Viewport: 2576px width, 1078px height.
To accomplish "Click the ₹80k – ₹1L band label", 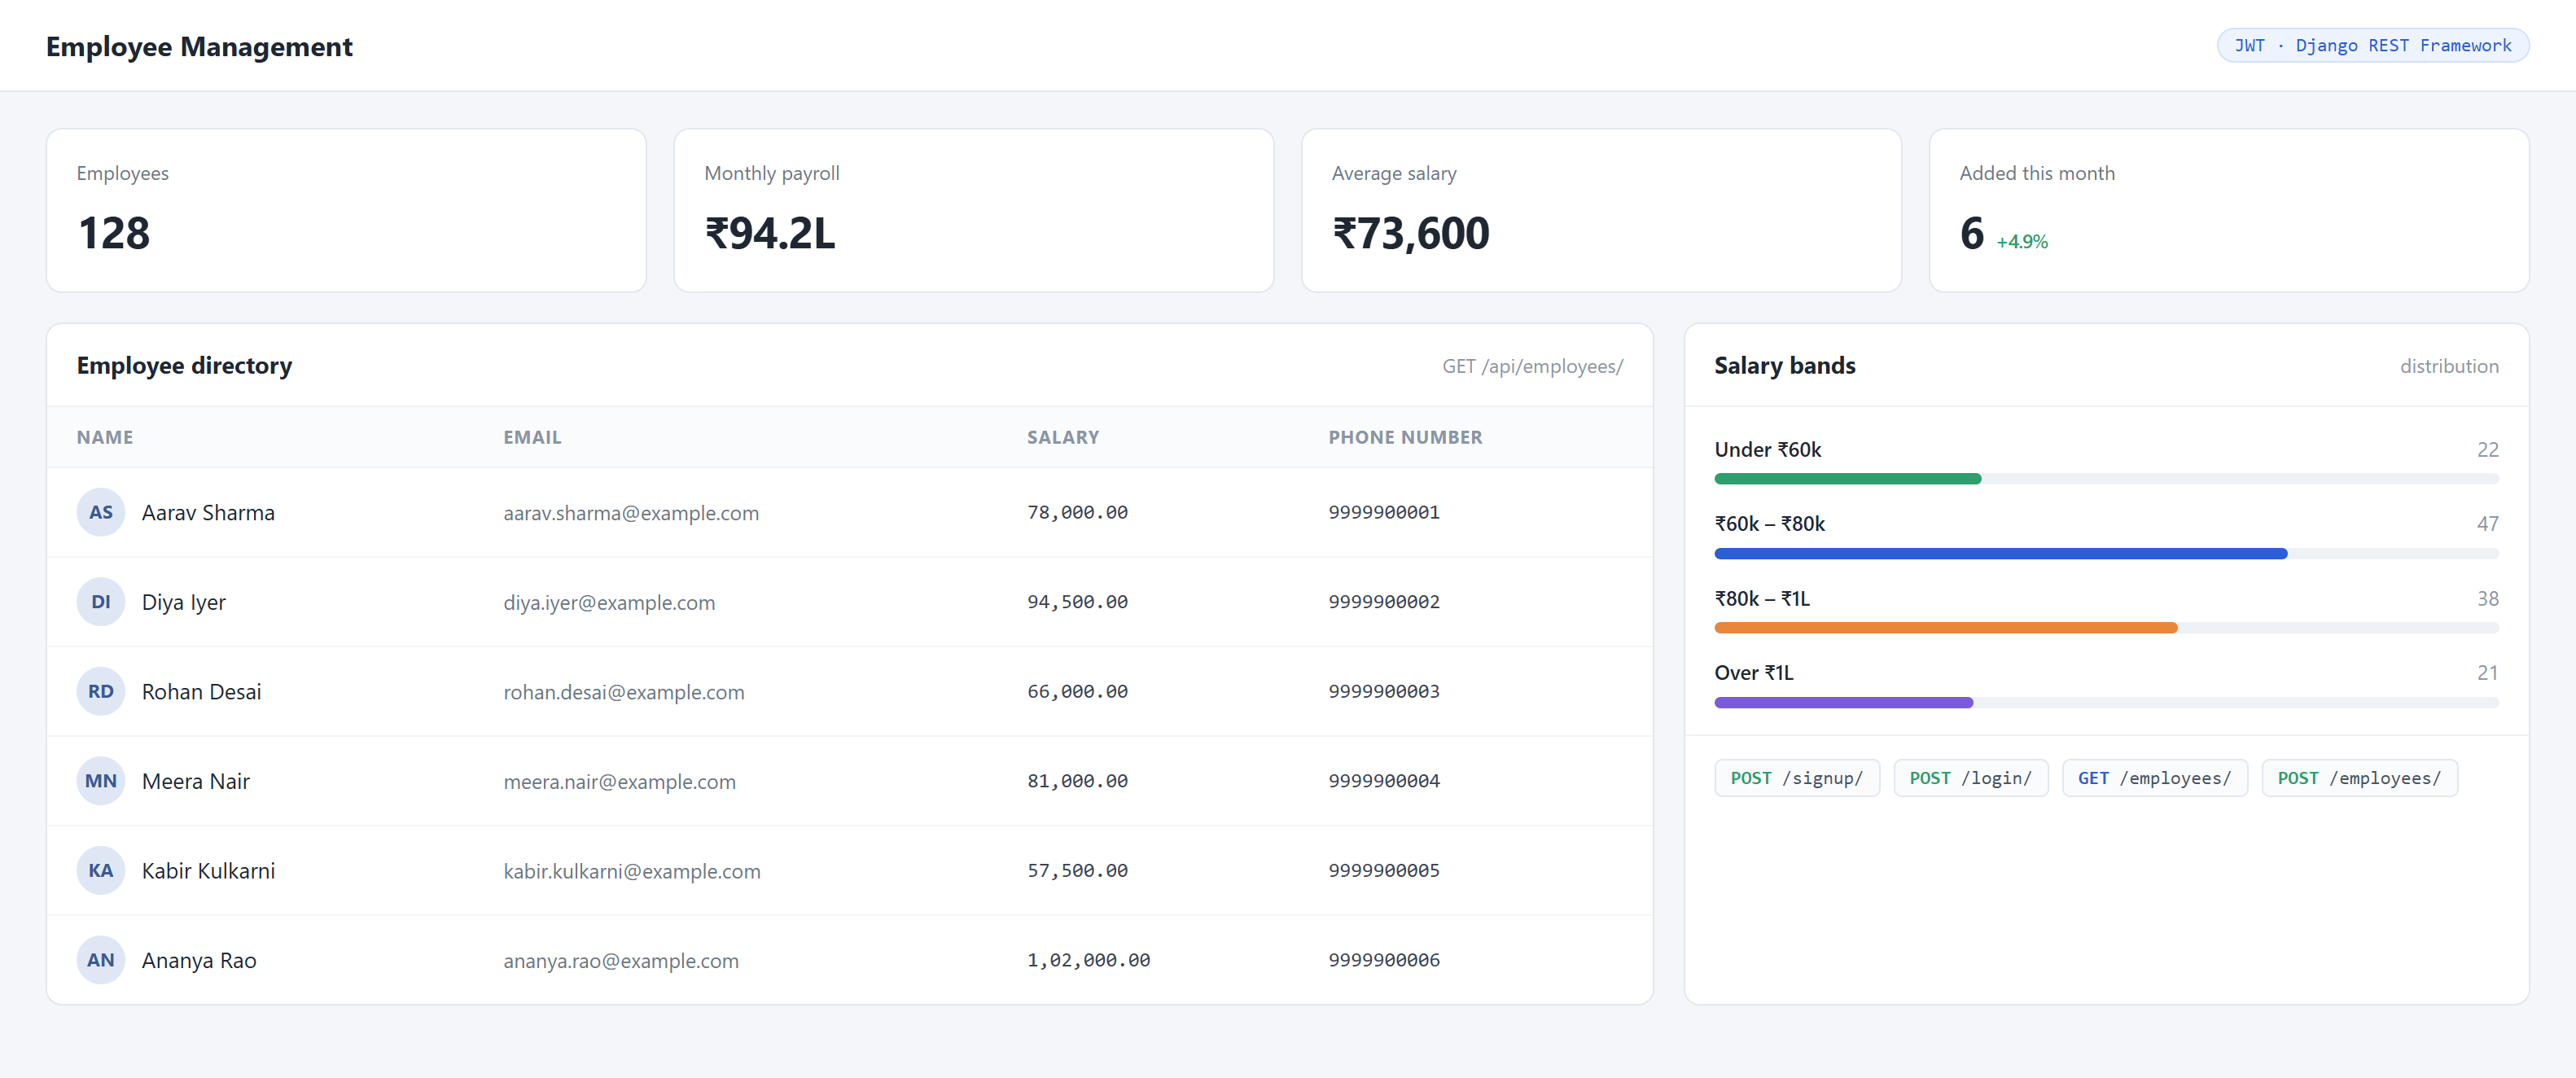I will [1762, 599].
